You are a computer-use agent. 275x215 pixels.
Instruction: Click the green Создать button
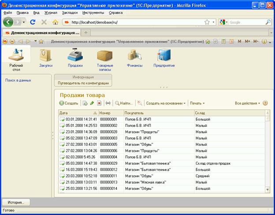(69, 103)
